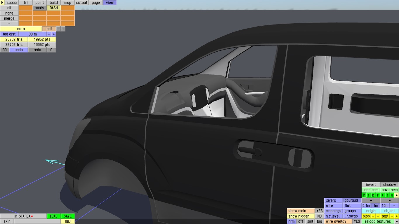The image size is (399, 224).
Task: Toggle the wnds layer
Action: [40, 8]
